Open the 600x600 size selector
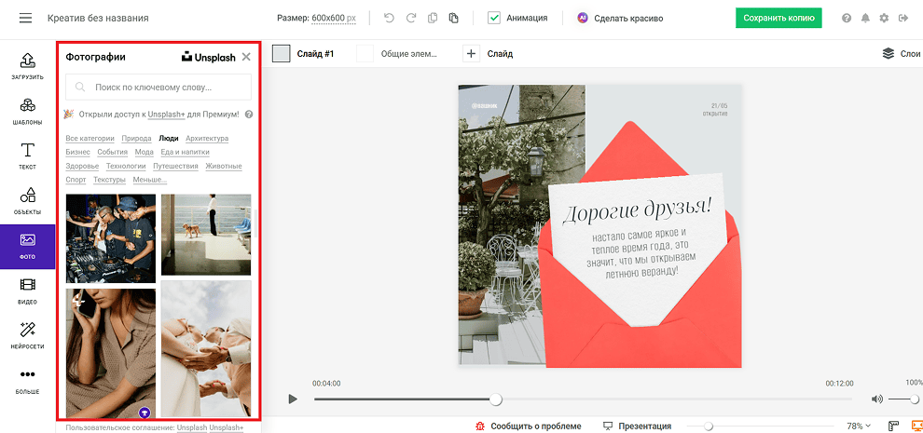Viewport: 923px width, 433px height. coord(334,19)
